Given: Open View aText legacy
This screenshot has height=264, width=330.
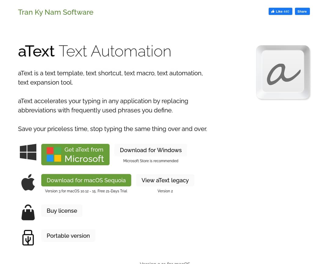Looking at the screenshot, I should [165, 180].
